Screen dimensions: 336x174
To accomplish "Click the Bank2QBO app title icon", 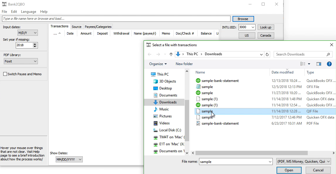I will 4,4.
